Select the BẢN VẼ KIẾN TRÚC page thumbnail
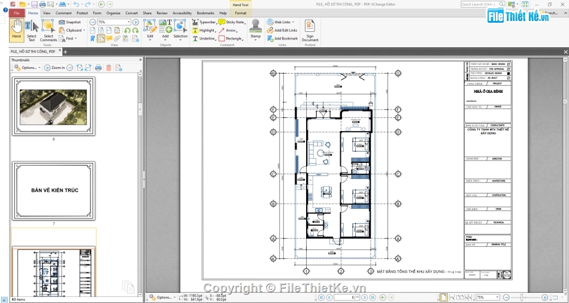This screenshot has height=303, width=569. point(54,190)
